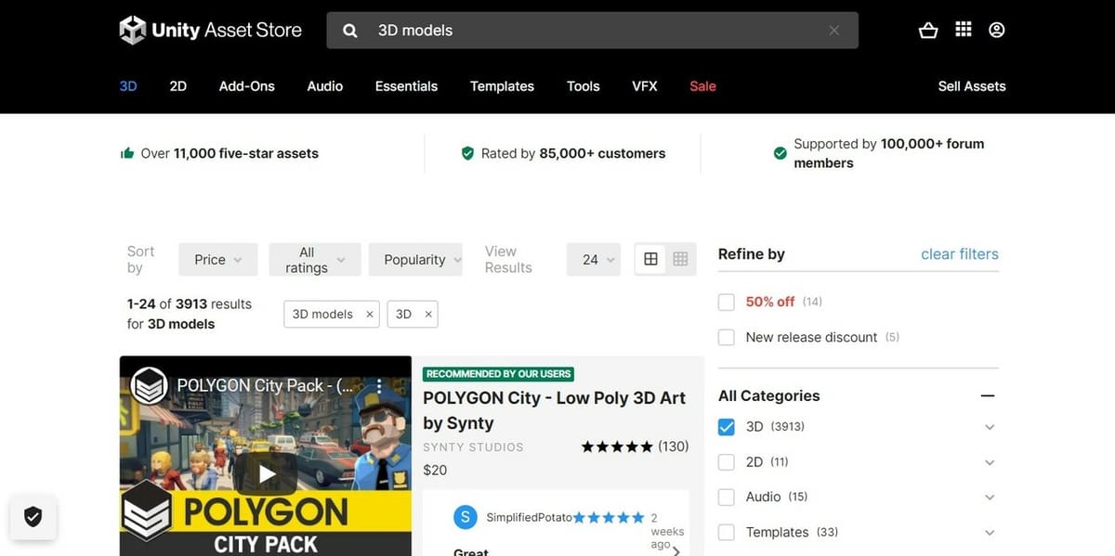Open the 2D navigation tab
Screen dimensions: 1115x556
point(178,86)
